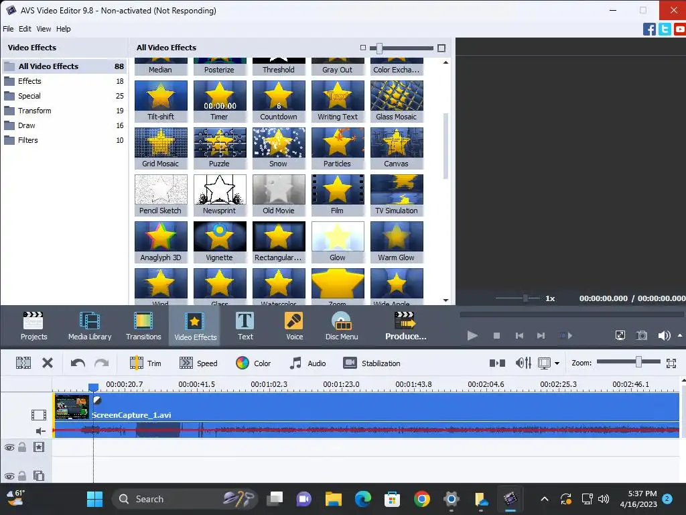
Task: Open the File menu
Action: tap(8, 29)
